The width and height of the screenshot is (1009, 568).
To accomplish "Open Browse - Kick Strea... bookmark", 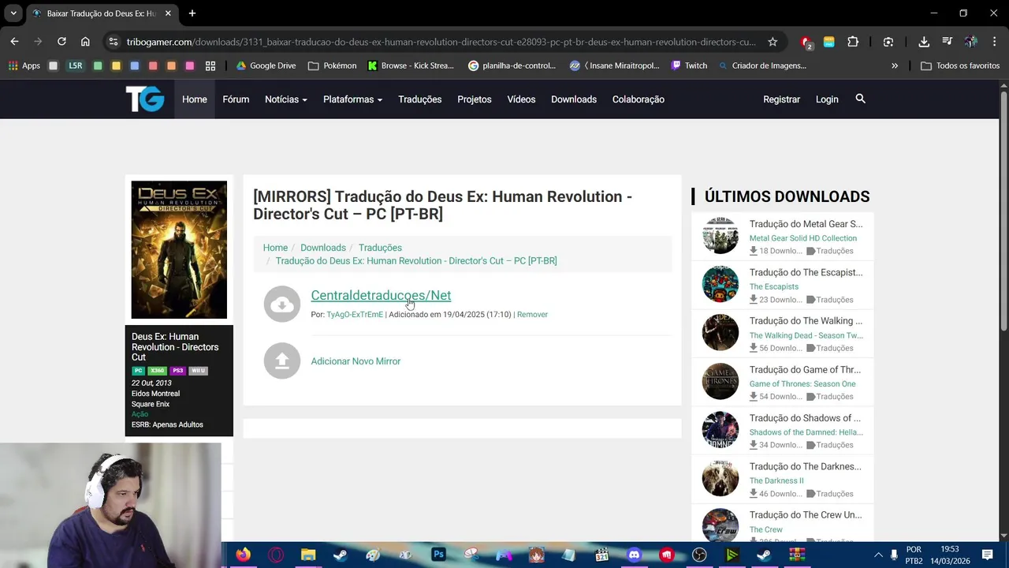I will pyautogui.click(x=411, y=65).
